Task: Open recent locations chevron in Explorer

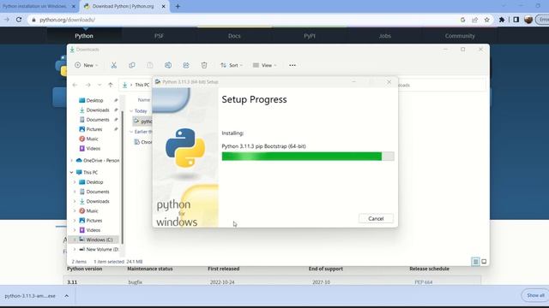Action: coord(100,85)
